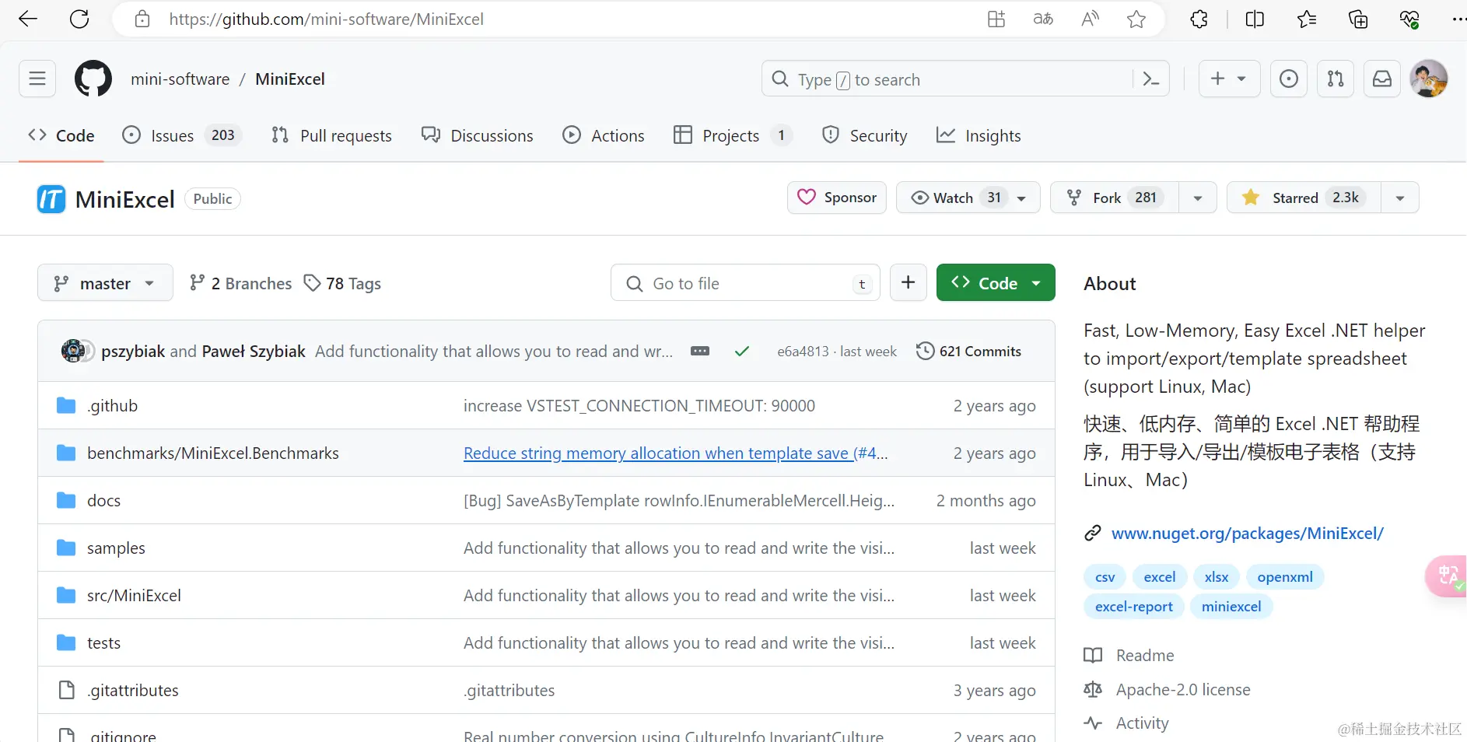Expand the Fork options dropdown arrow
The image size is (1467, 742).
(x=1198, y=198)
